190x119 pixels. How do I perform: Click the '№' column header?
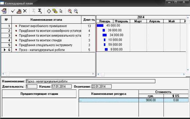[6, 20]
